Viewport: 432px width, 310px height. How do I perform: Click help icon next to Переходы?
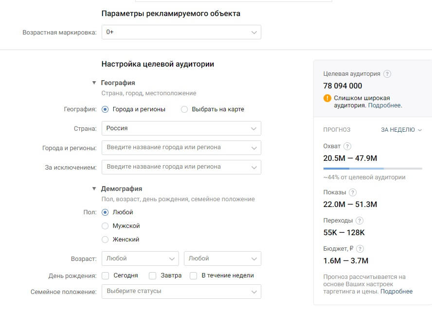[x=360, y=220]
